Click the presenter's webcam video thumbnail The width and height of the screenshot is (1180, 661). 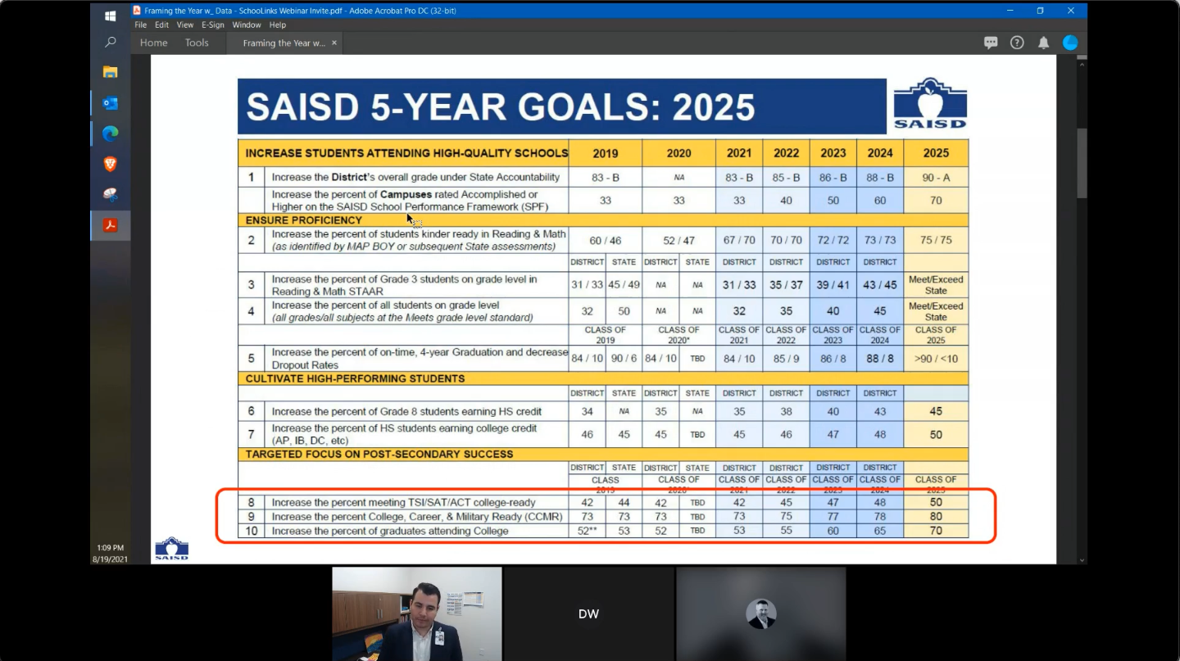coord(416,613)
